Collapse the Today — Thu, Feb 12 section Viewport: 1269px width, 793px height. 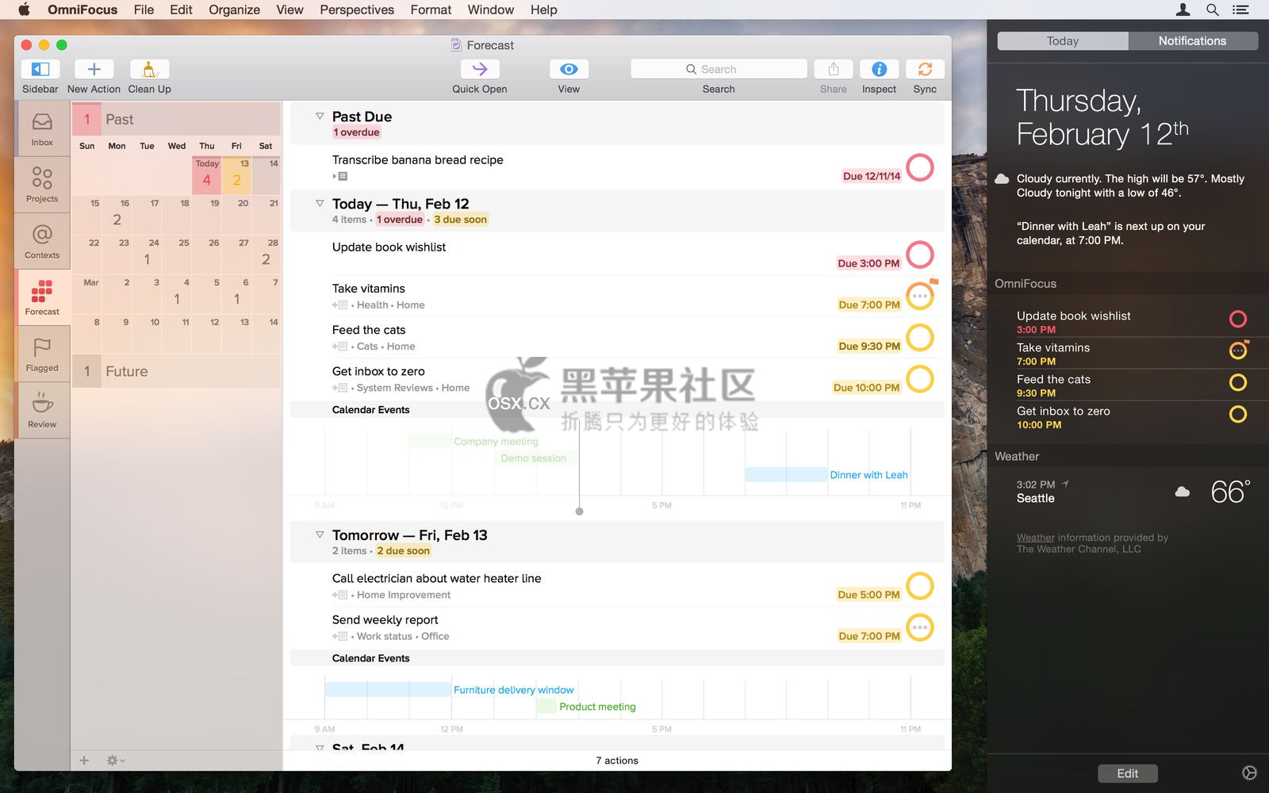[320, 203]
